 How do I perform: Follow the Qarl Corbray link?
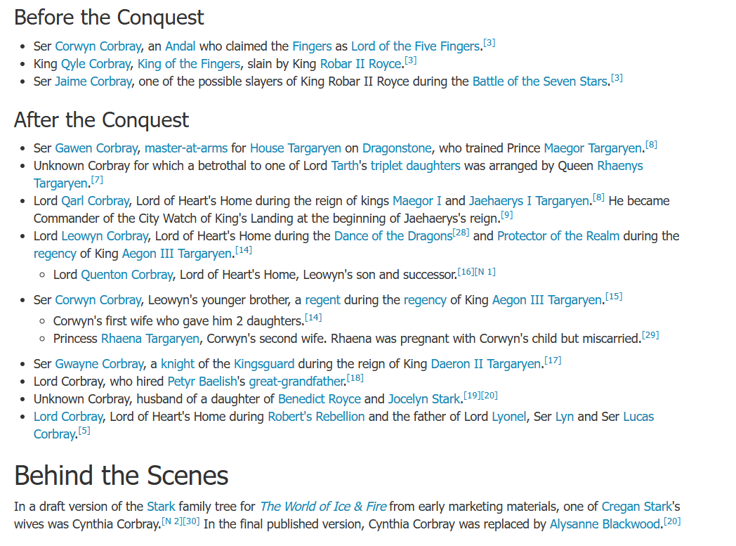[96, 201]
